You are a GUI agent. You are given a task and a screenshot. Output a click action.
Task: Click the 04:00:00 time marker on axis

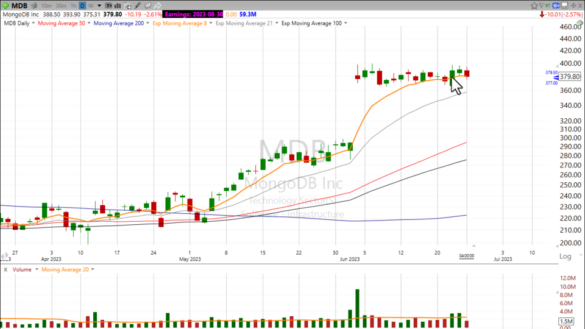pyautogui.click(x=466, y=256)
